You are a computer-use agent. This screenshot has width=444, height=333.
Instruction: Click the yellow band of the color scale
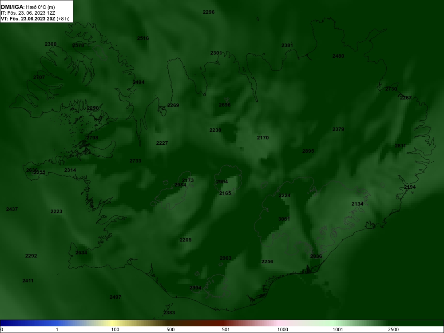(113, 323)
